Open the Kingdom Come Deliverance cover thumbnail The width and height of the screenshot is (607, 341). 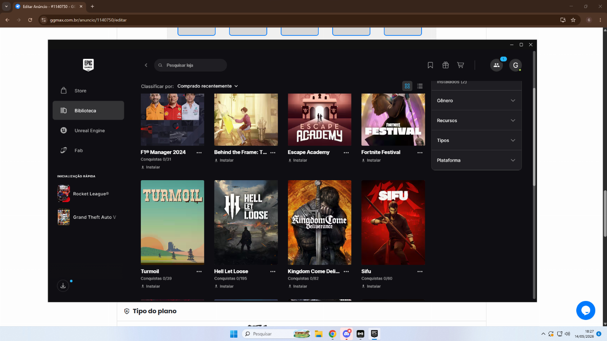pos(320,222)
